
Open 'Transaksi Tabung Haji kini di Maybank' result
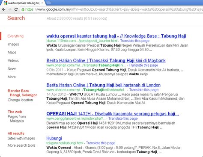tap(106, 61)
